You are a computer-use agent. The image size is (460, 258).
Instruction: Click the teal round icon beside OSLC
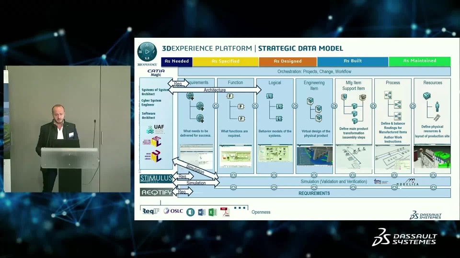click(190, 212)
